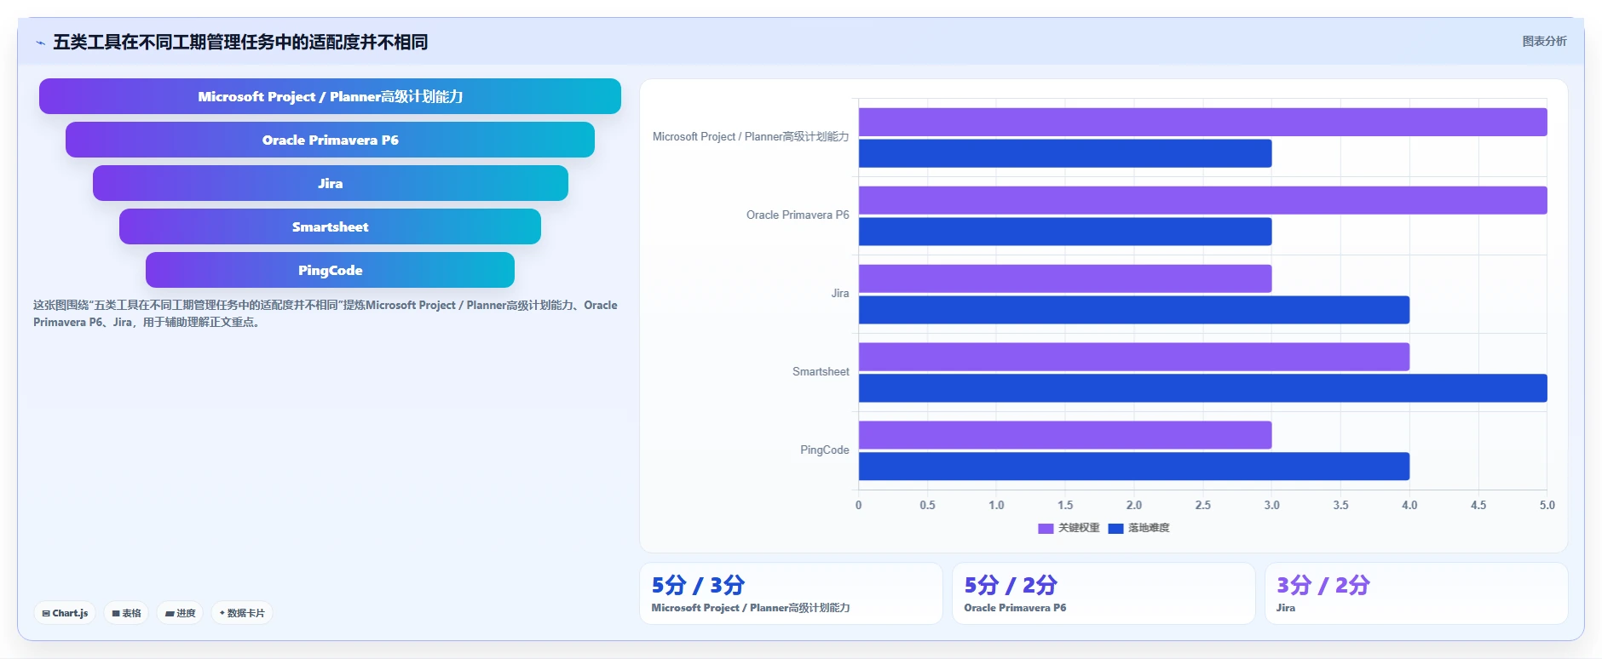The height and width of the screenshot is (659, 1602).
Task: Open the 5分 / 2分 Oracle Primavera P6 data card
Action: coord(1104,593)
